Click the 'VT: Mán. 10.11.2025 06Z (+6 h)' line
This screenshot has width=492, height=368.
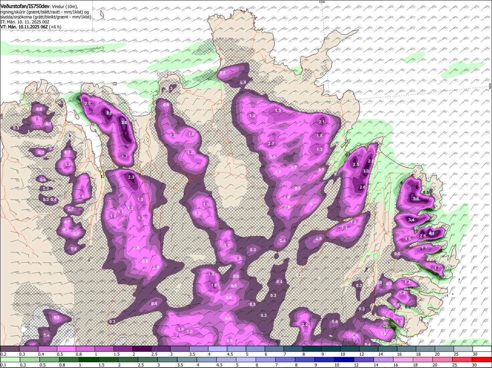tap(31, 27)
